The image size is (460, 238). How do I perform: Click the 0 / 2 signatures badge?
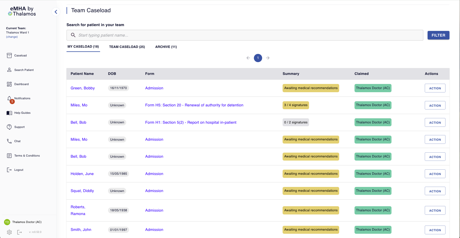(x=296, y=122)
